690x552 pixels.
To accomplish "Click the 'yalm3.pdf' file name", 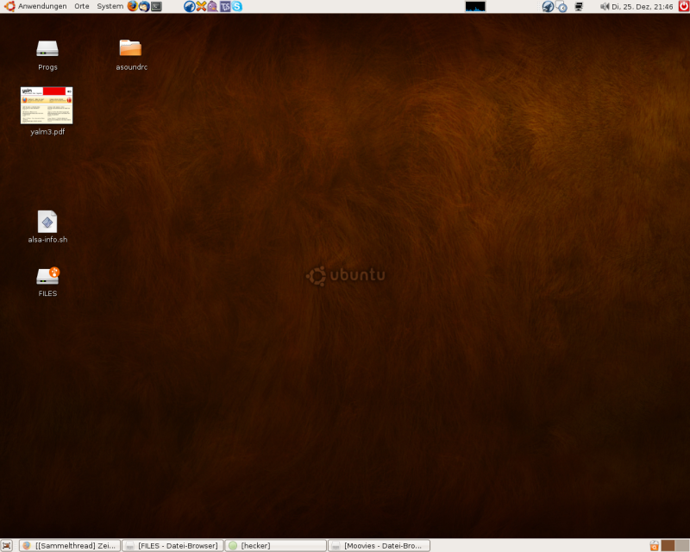I will (x=47, y=132).
